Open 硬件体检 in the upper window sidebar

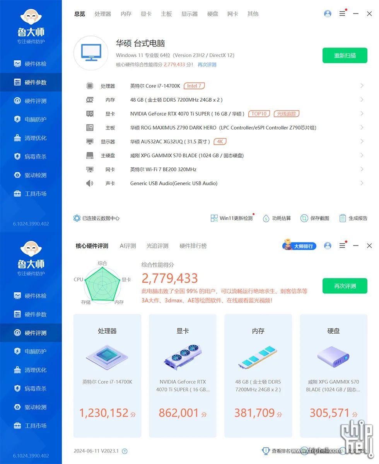[31, 64]
